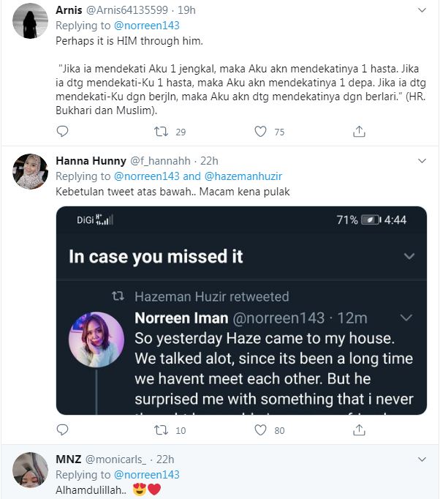This screenshot has height=499, width=440.
Task: Reply to Hanna Hunny's tweet
Action: (62, 430)
